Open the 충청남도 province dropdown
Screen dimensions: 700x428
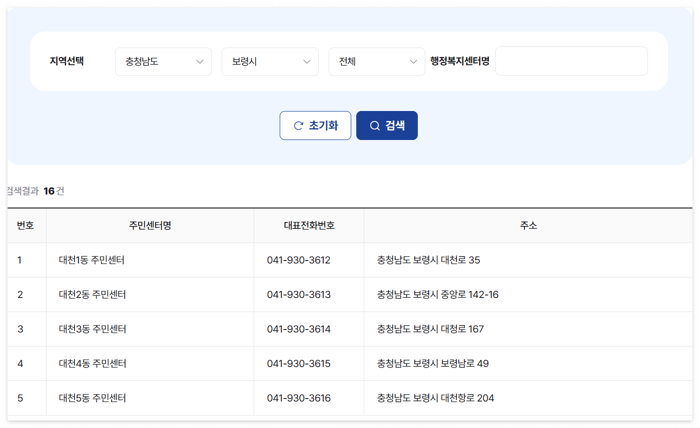coord(163,62)
